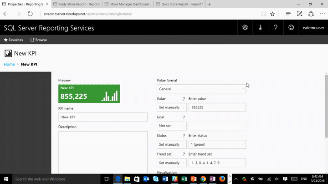Click the help icon next to Goal
328x184 pixels.
click(184, 118)
